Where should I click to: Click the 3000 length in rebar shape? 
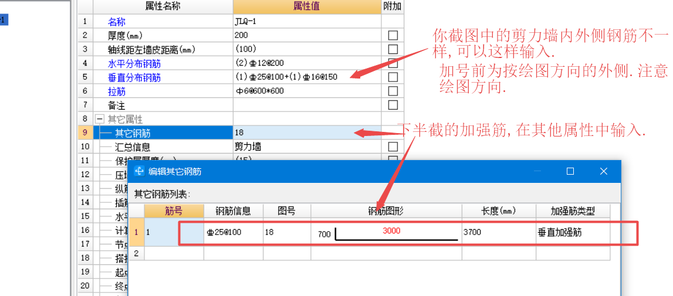pos(391,231)
